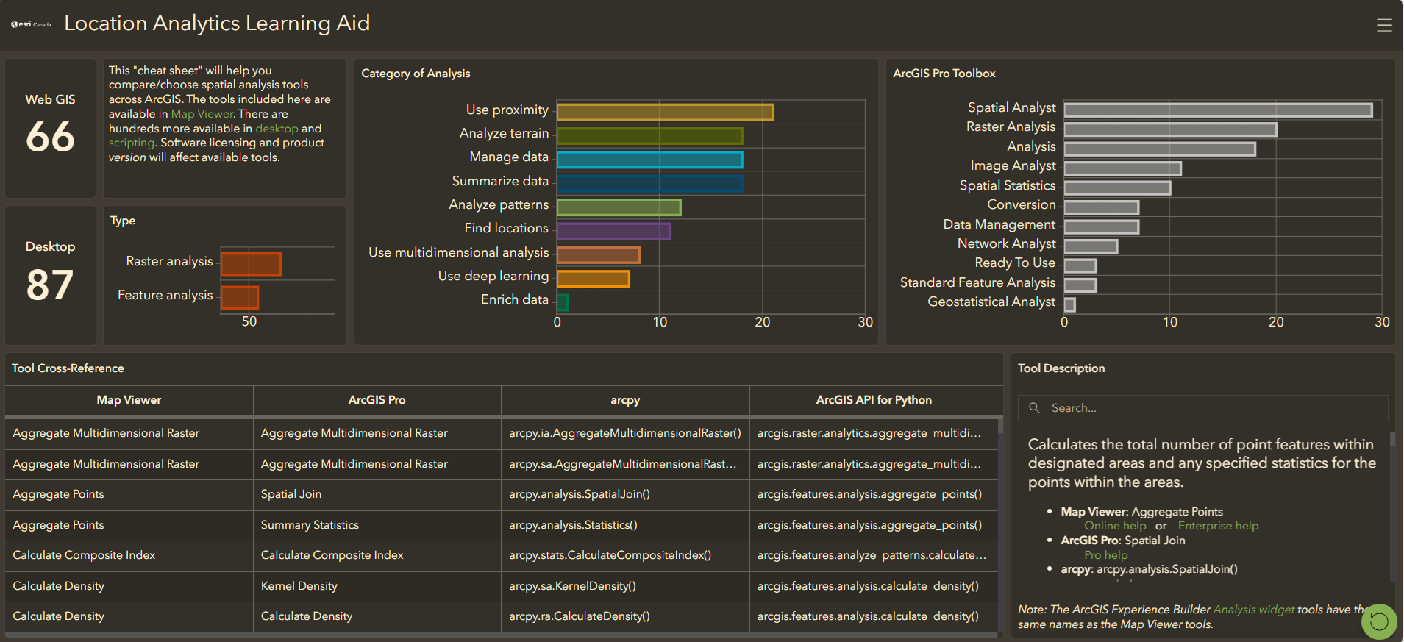Image resolution: width=1404 pixels, height=642 pixels.
Task: Open the Map Viewer link
Action: [202, 114]
